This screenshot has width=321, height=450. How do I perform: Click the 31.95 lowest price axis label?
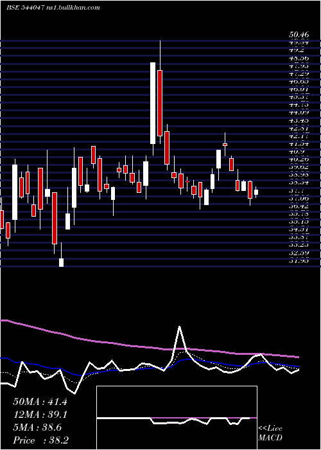pos(299,260)
